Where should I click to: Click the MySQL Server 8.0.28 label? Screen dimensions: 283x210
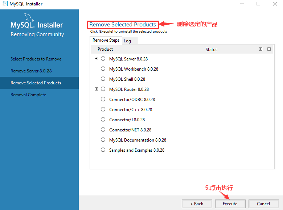point(128,59)
